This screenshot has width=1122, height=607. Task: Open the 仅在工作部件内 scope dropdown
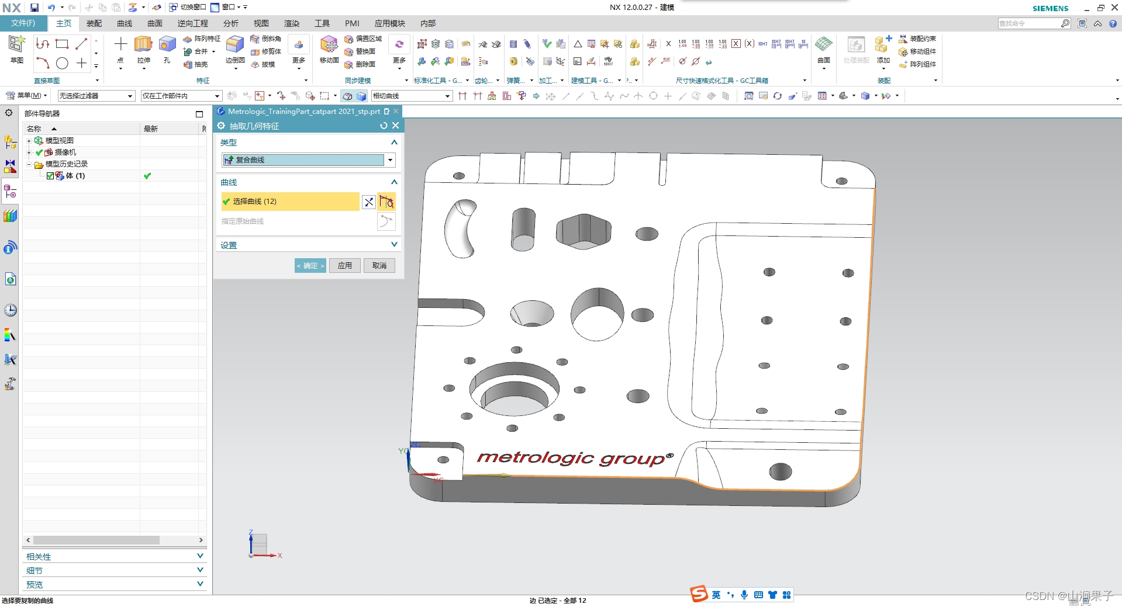coord(181,96)
